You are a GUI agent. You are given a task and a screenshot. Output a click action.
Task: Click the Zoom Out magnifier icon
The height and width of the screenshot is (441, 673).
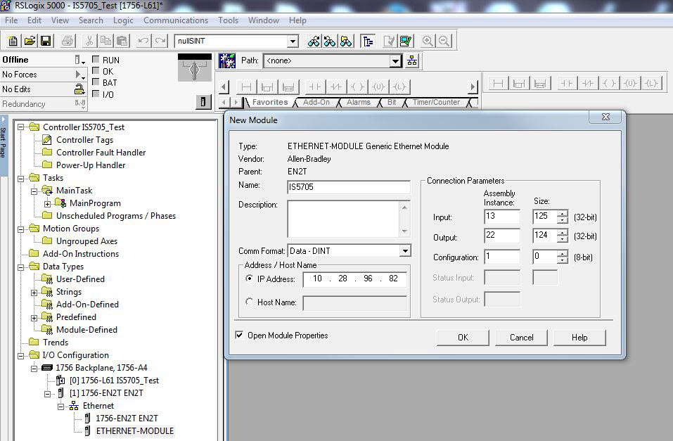tap(444, 41)
